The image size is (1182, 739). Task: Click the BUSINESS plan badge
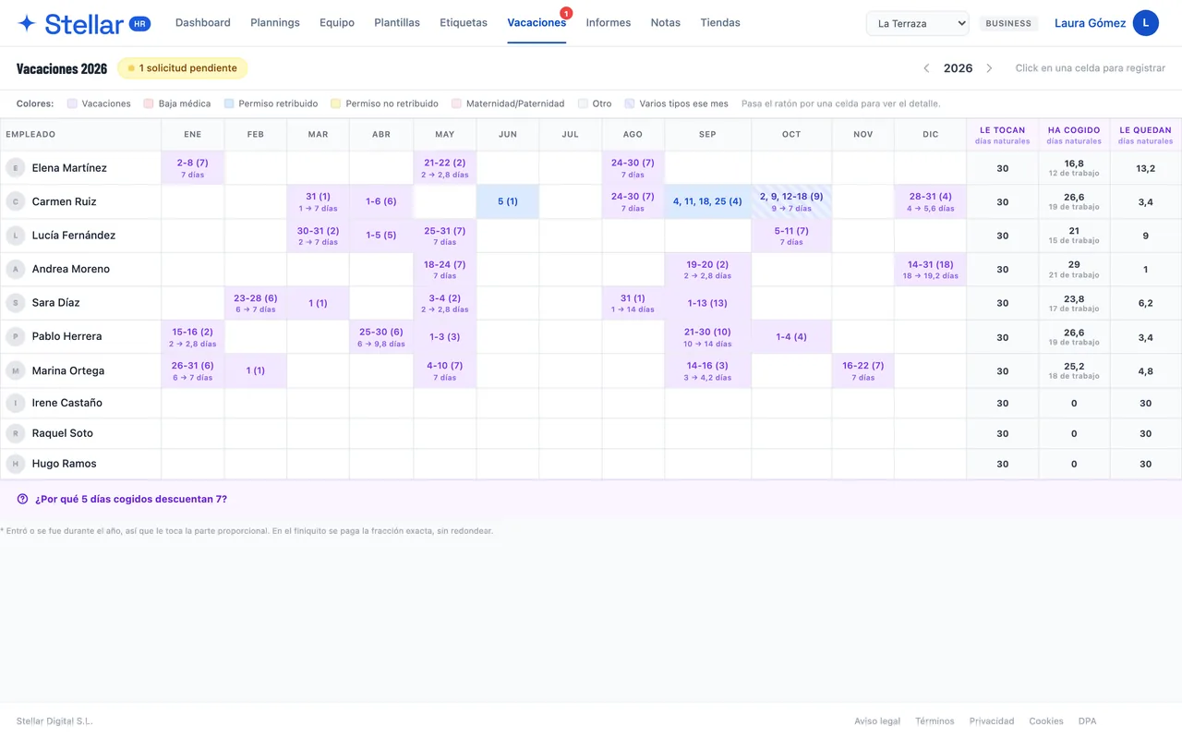pyautogui.click(x=1008, y=23)
